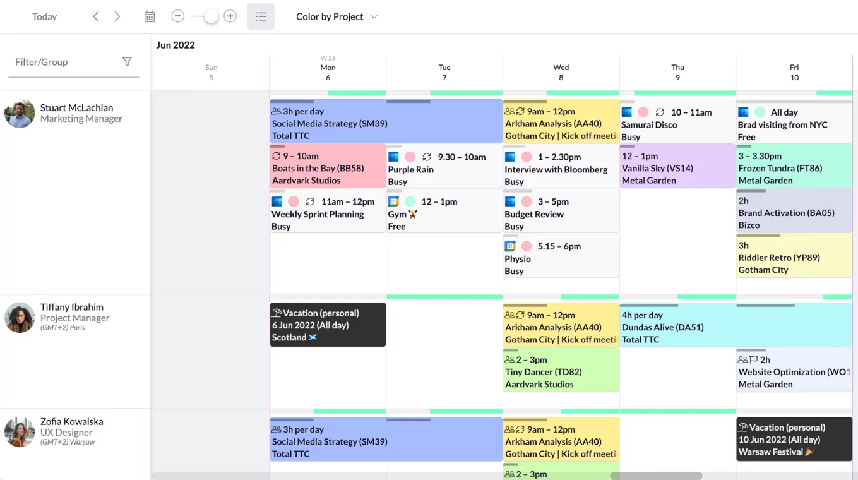Open Tiffany's Arkham Analysis (AA40) booking
Image resolution: width=858 pixels, height=480 pixels.
(x=561, y=325)
